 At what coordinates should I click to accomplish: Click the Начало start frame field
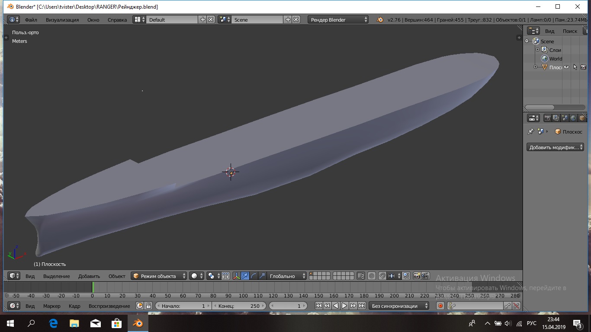[x=183, y=306]
